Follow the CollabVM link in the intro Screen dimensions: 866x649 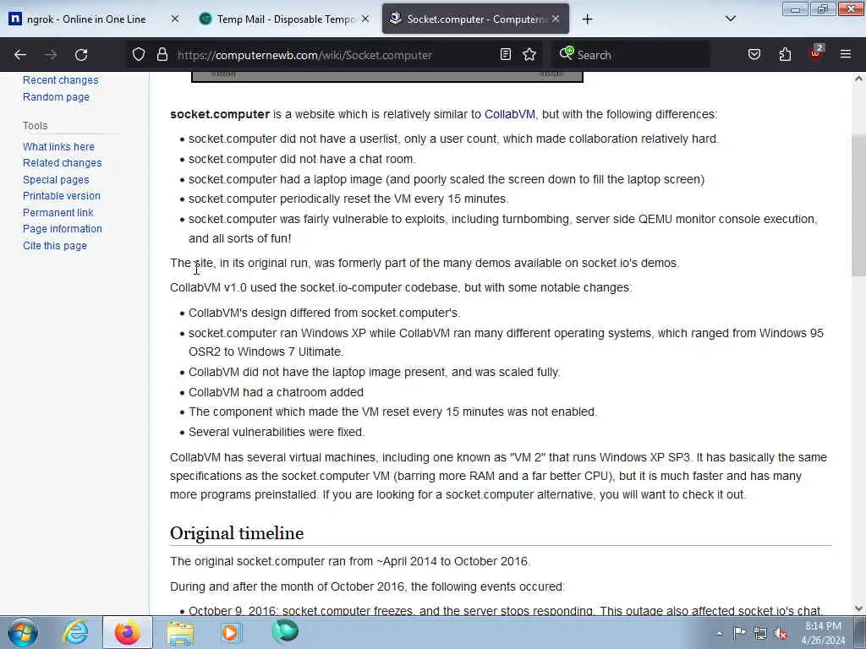510,114
